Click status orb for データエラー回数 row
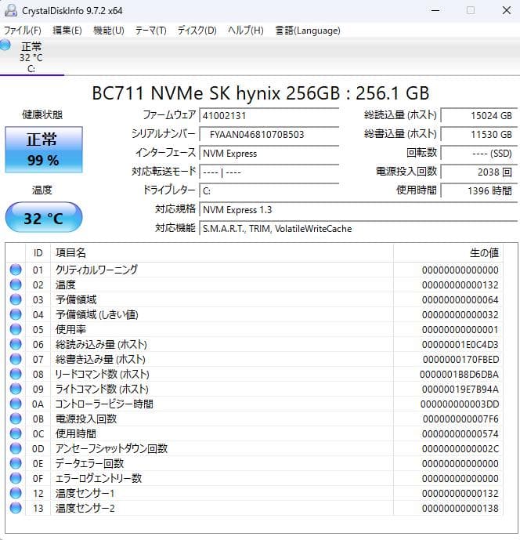This screenshot has width=520, height=540. 16,463
